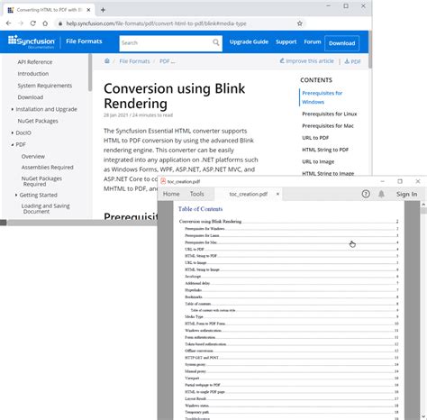Open NuGet Packages in sidebar
427x420 pixels.
click(x=38, y=121)
